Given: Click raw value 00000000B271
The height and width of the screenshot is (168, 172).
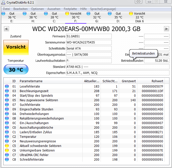Looking at the screenshot, I should click(152, 132).
